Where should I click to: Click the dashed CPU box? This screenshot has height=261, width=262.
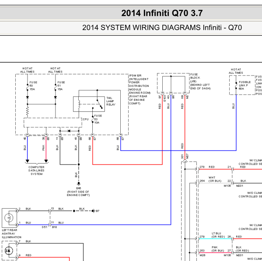[53, 123]
